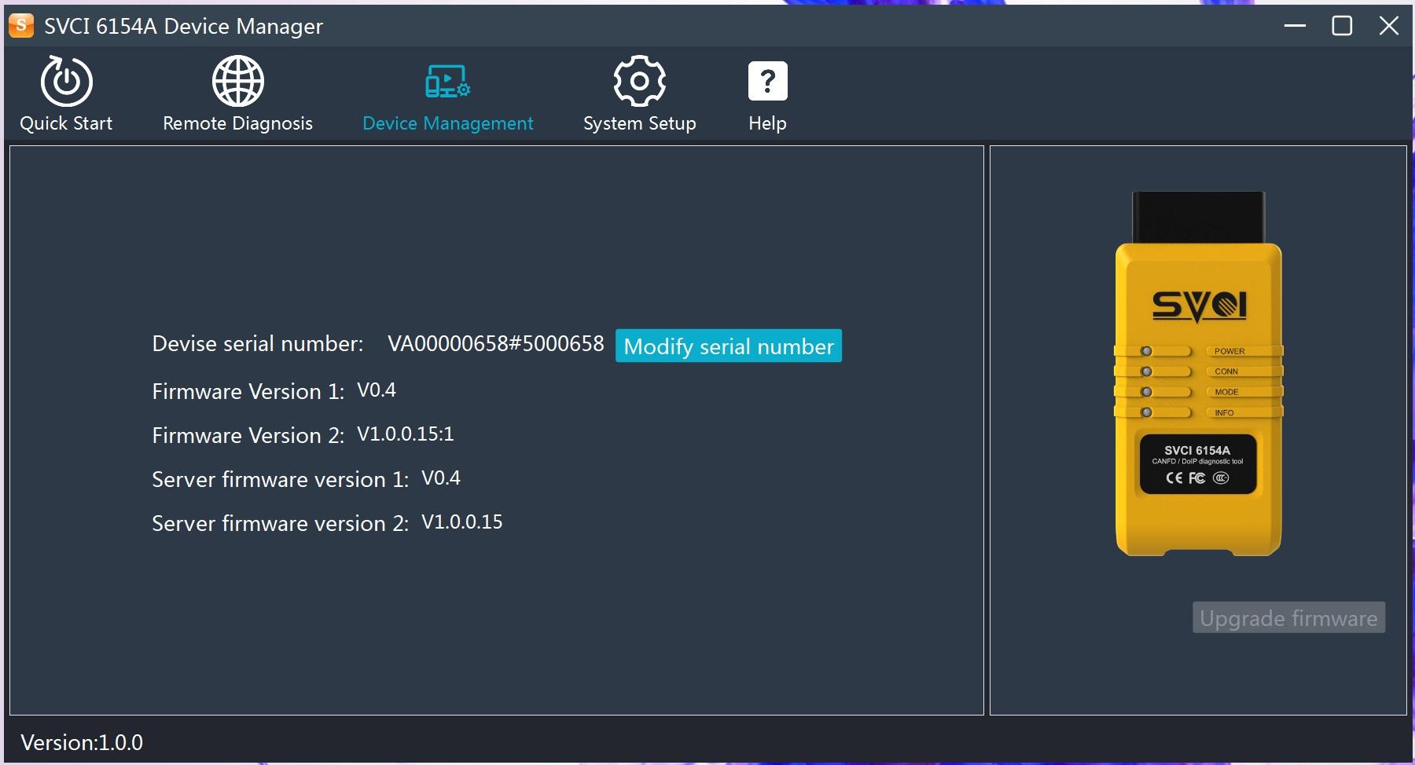
Task: Click the Server firmware version 1 label
Action: (281, 479)
